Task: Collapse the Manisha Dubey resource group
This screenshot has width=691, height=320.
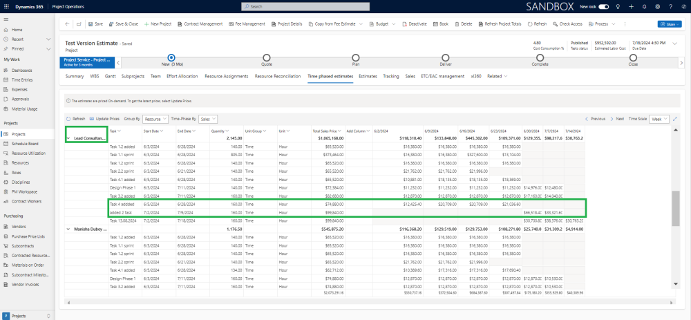Action: pyautogui.click(x=68, y=227)
